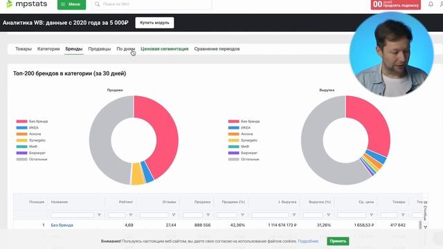Sort table by Позиция column header
This screenshot has width=443, height=249.
[x=37, y=202]
